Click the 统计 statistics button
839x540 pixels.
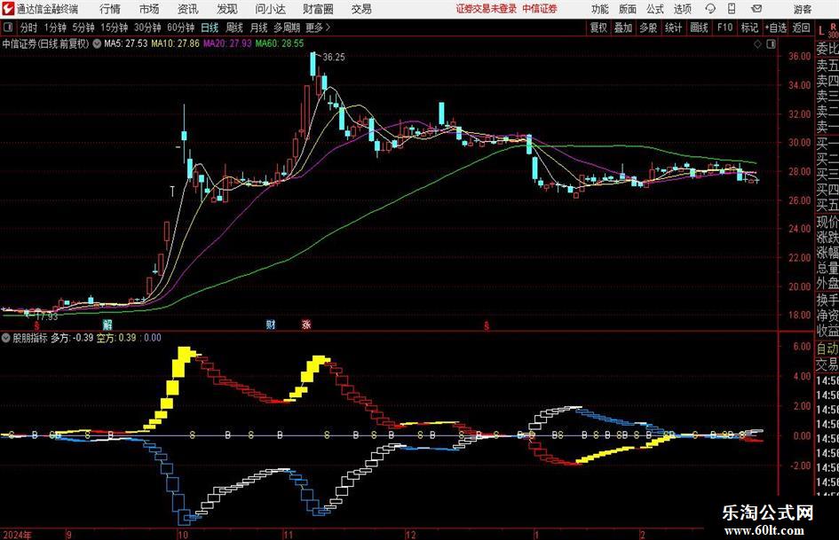(x=673, y=27)
